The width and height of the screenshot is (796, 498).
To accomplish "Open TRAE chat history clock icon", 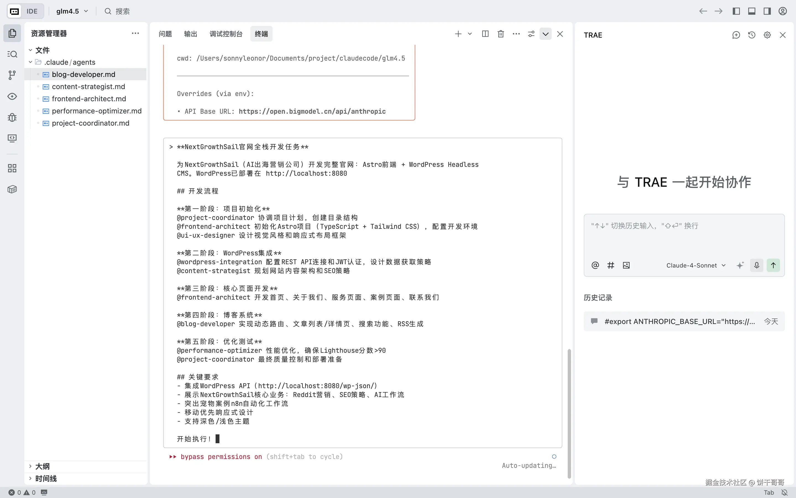I will pyautogui.click(x=752, y=35).
